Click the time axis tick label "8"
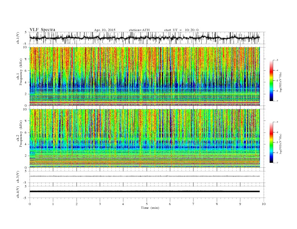The width and height of the screenshot is (297, 229). coord(217,204)
